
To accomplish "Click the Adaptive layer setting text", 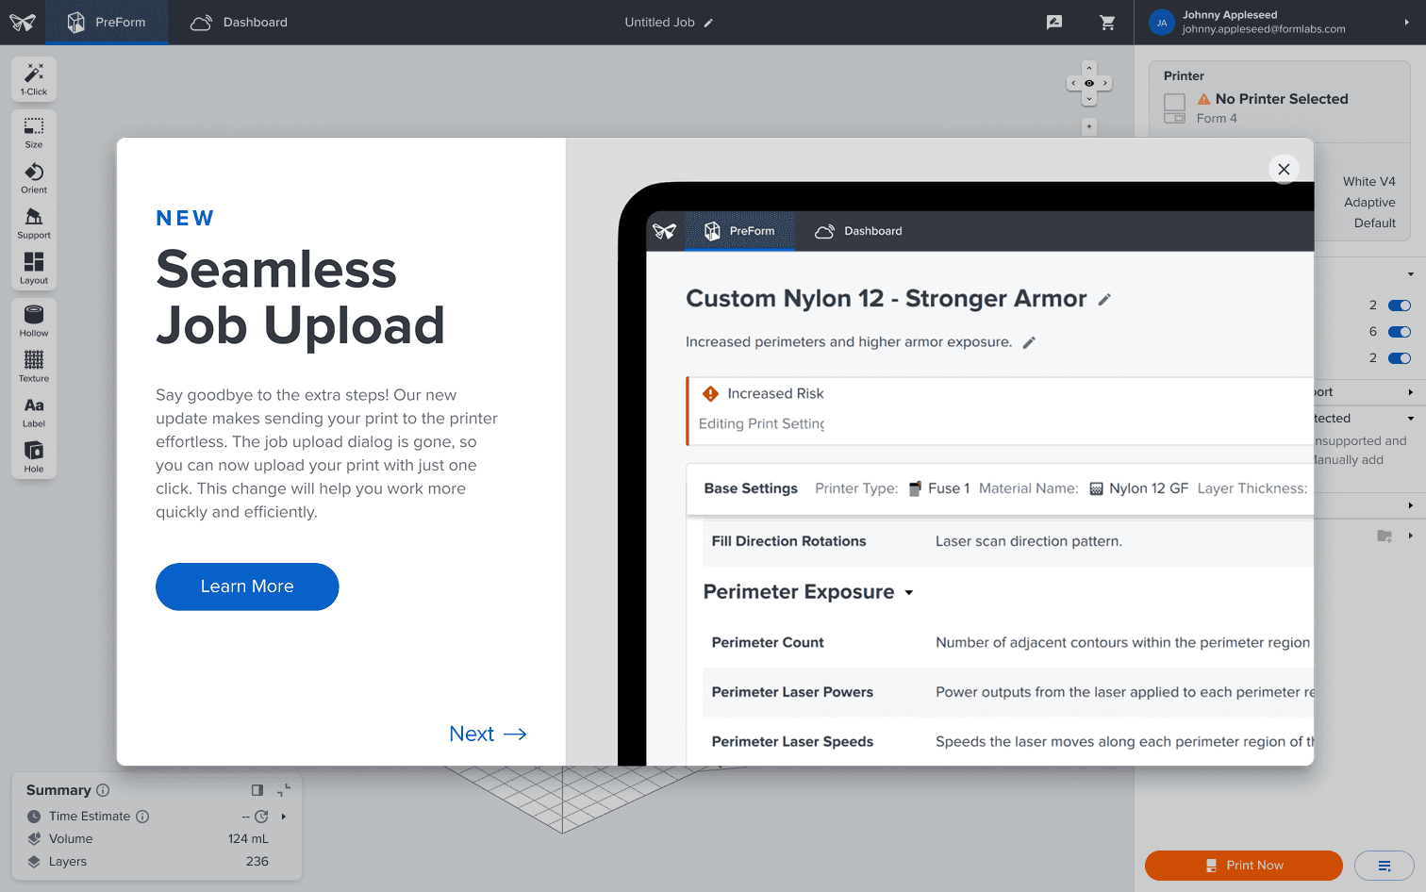I will (1369, 203).
